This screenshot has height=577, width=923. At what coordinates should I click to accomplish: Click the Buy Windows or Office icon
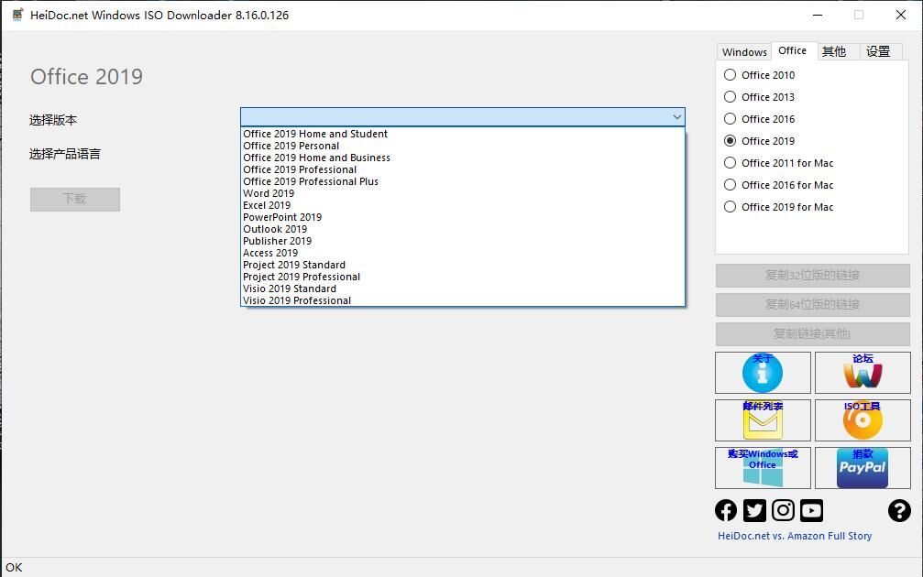763,468
